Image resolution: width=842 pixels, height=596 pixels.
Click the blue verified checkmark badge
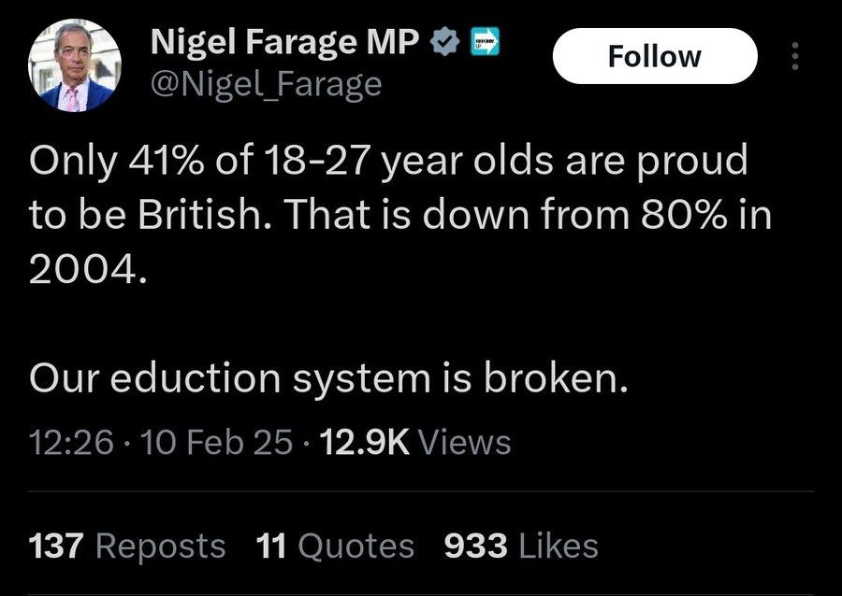coord(445,42)
